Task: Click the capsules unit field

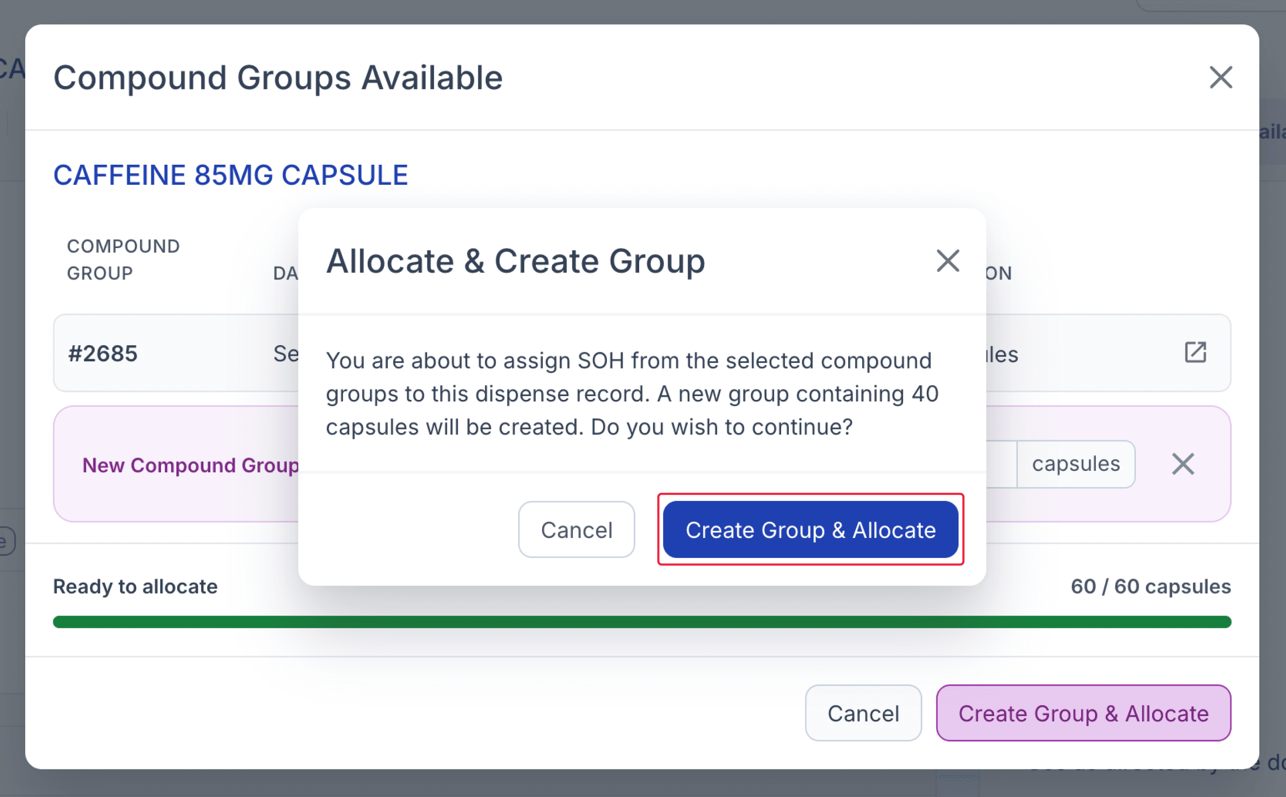Action: tap(1075, 464)
